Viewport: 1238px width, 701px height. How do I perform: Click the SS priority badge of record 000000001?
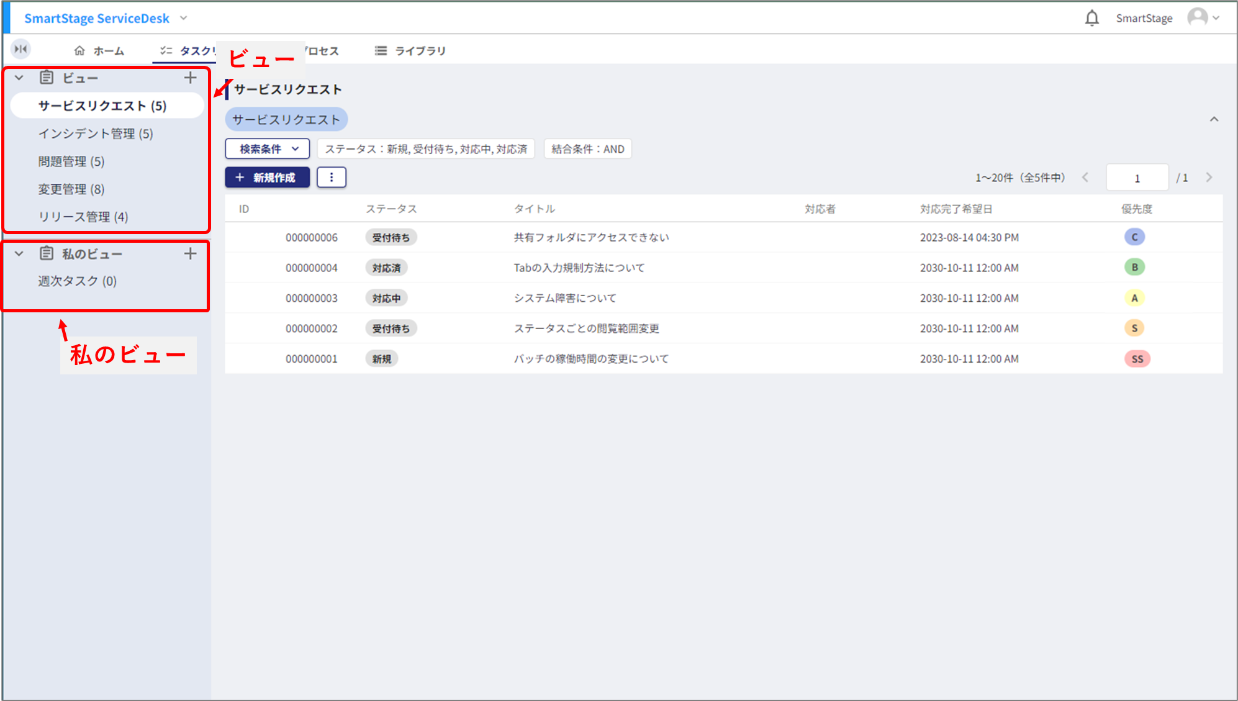tap(1137, 359)
